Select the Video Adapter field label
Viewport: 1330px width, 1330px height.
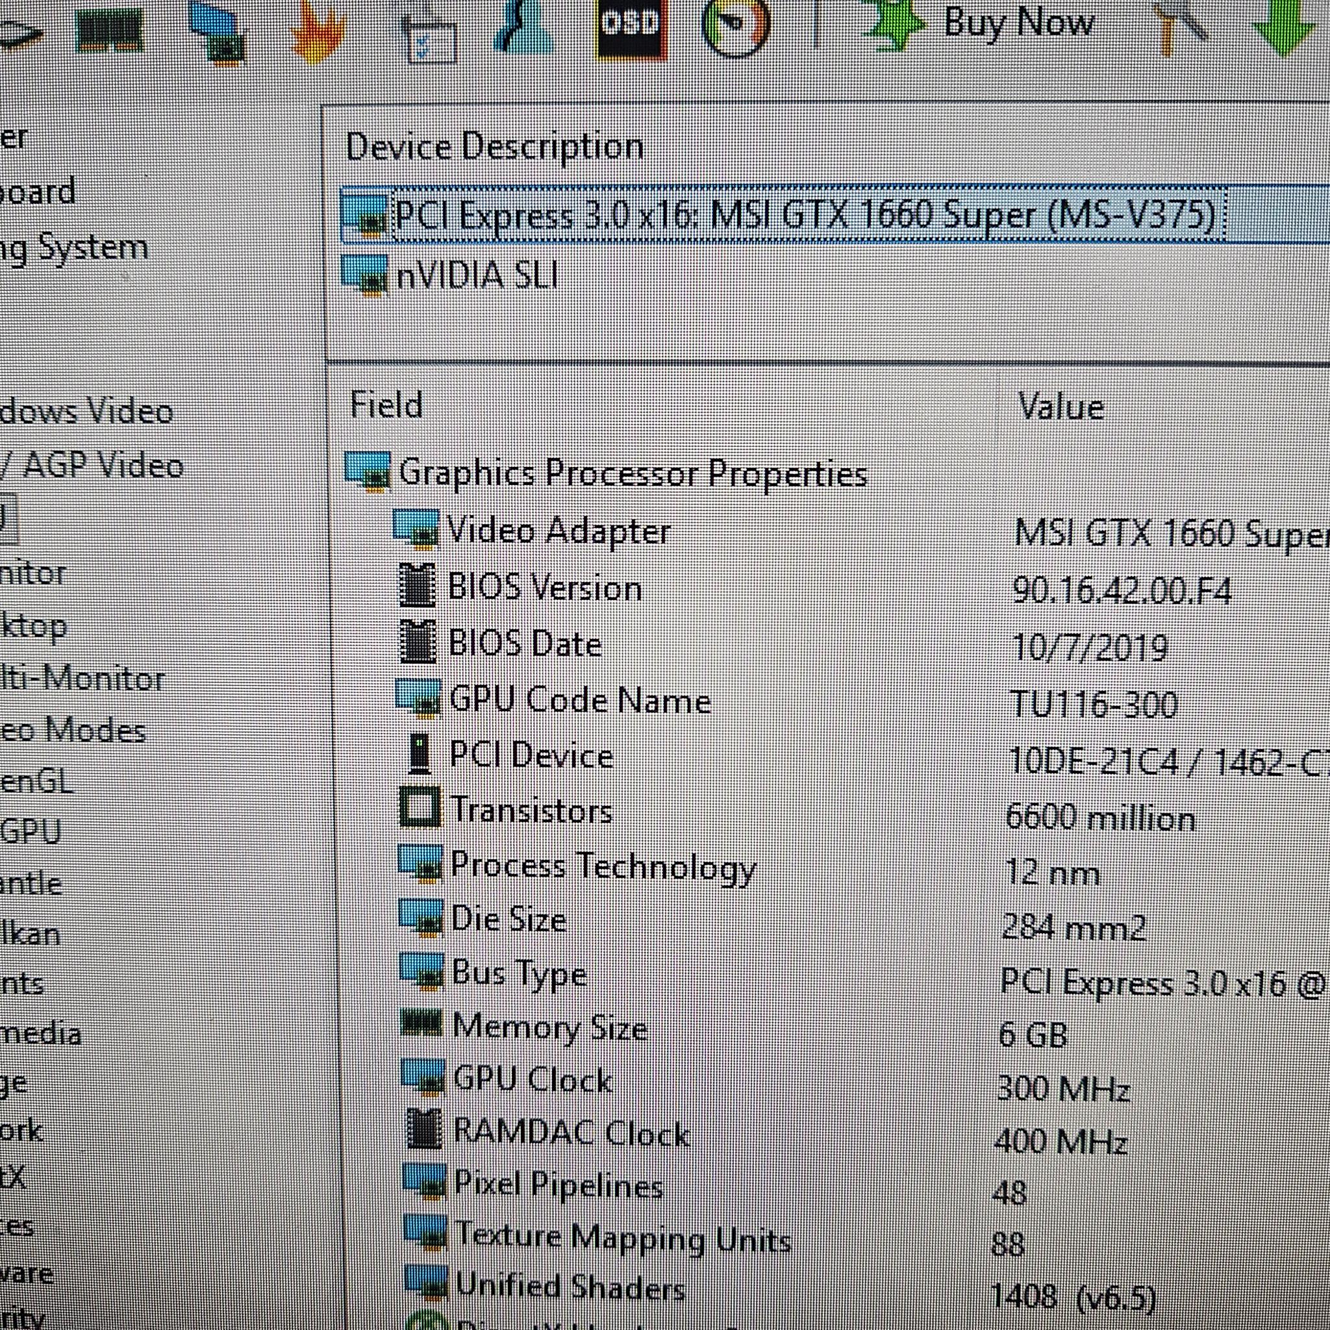(559, 531)
